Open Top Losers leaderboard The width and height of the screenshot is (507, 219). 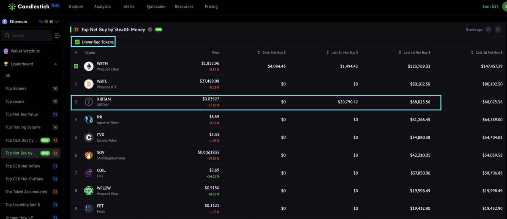[16, 101]
